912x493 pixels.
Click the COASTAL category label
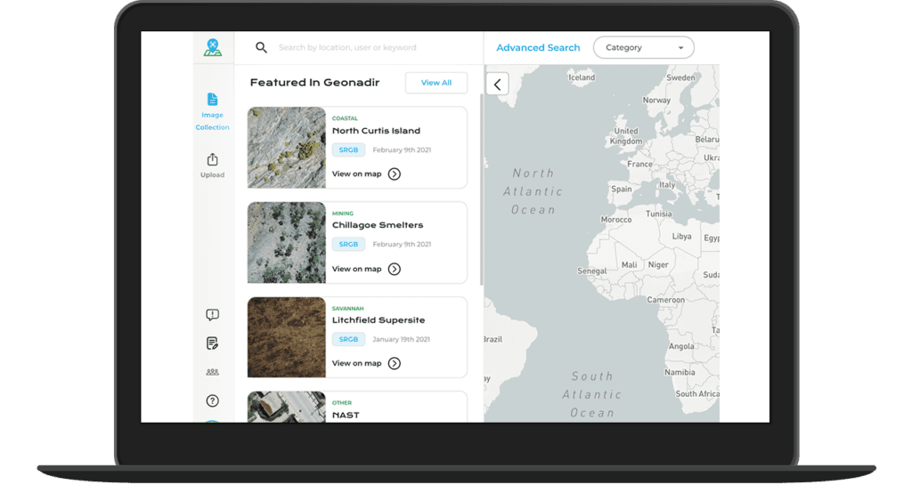(345, 118)
